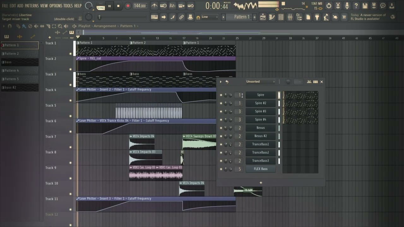Open the tempo tapper icon
Image resolution: width=404 pixels, height=227 pixels.
click(326, 17)
